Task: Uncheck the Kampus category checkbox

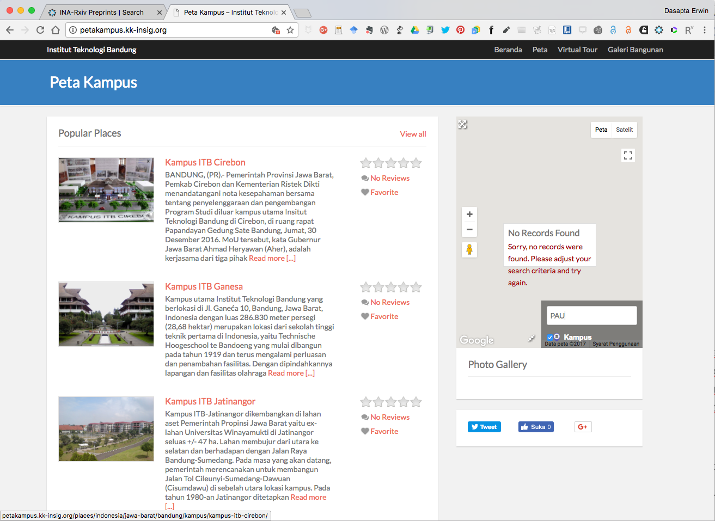Action: (550, 337)
